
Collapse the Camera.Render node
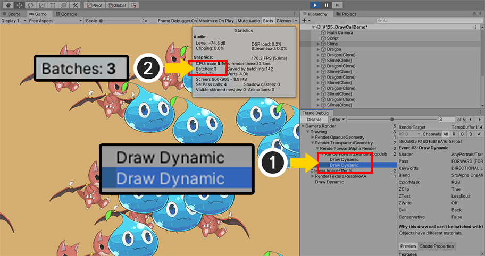point(303,126)
